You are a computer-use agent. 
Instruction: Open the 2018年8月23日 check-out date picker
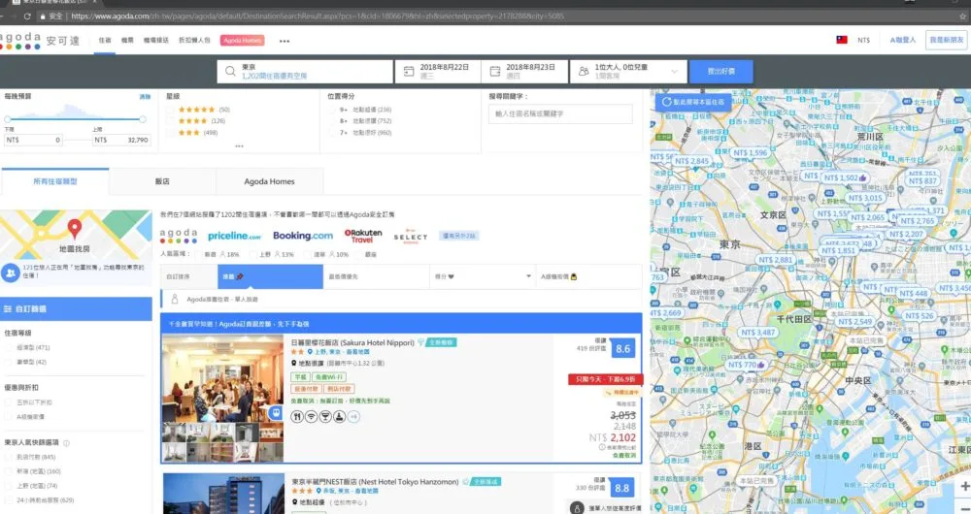524,71
